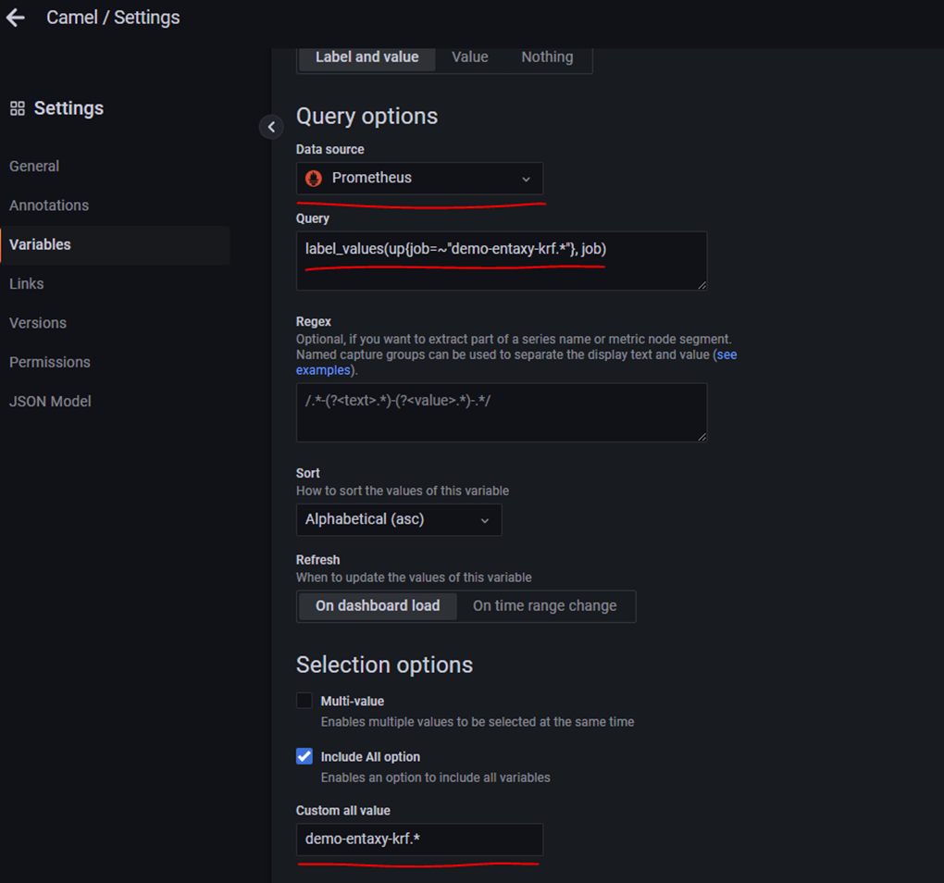Screen dimensions: 944x883
Task: Click the Prometheus flame icon
Action: 314,179
